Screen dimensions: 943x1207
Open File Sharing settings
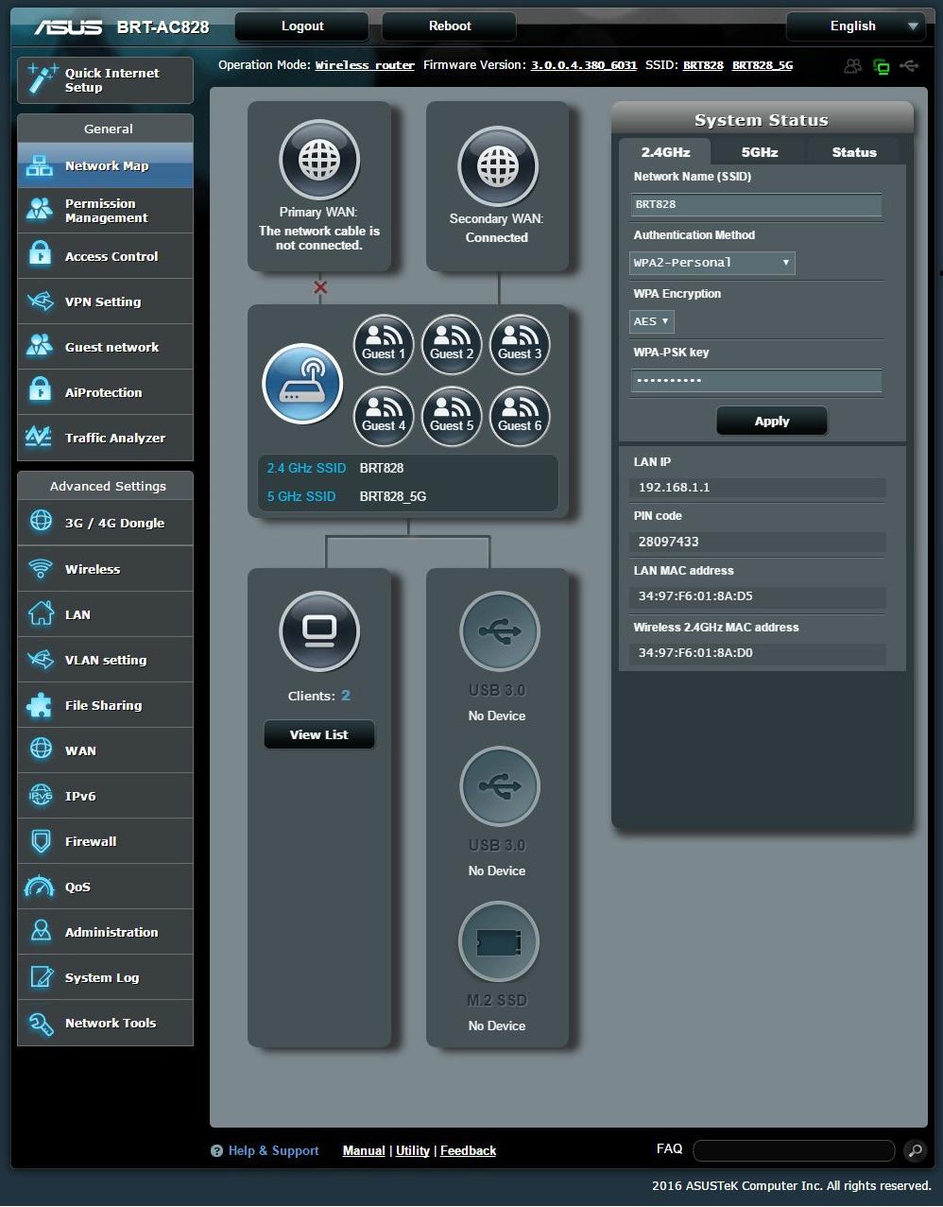point(105,705)
